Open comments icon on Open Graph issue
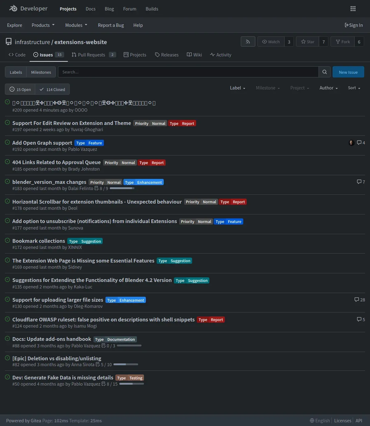370x426 pixels. point(359,143)
